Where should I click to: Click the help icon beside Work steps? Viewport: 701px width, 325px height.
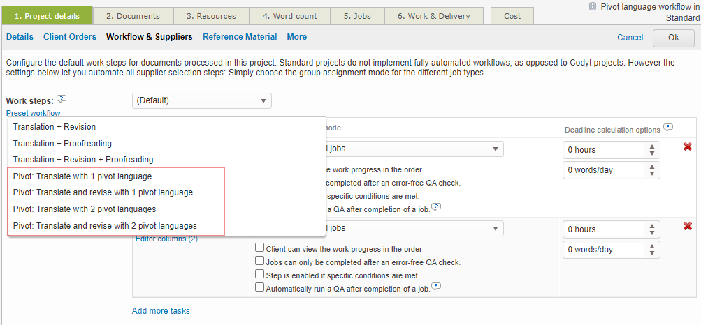(x=62, y=99)
